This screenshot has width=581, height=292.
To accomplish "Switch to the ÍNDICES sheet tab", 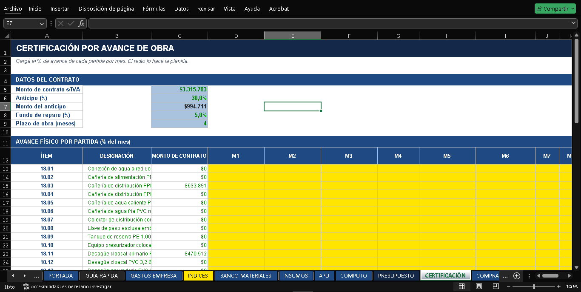I will (198, 276).
